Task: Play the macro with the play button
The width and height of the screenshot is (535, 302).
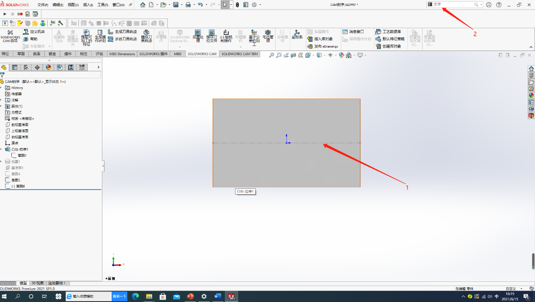Action: click(5, 14)
